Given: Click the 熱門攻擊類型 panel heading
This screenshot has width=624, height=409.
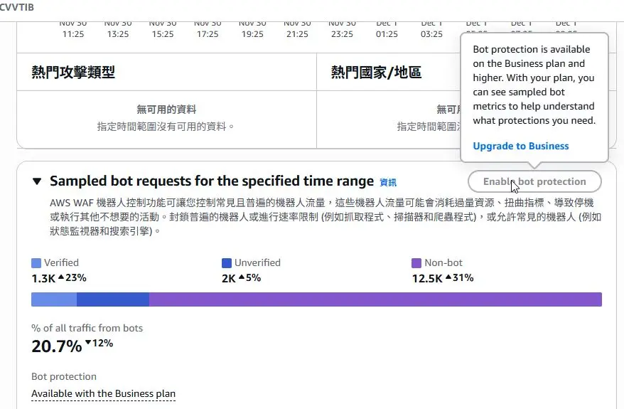Looking at the screenshot, I should pyautogui.click(x=73, y=72).
